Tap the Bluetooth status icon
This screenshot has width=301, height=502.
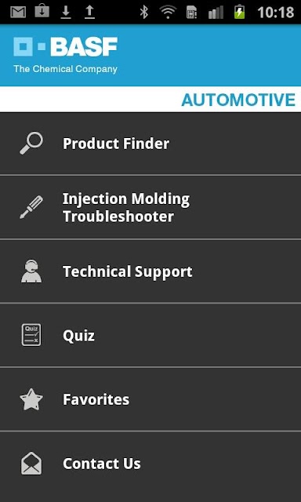point(144,12)
